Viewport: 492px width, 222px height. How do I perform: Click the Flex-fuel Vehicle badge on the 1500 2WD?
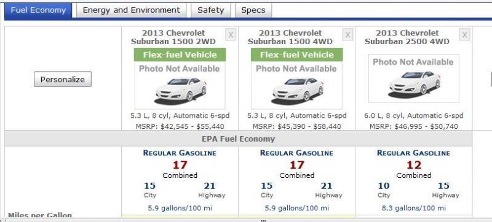point(180,55)
